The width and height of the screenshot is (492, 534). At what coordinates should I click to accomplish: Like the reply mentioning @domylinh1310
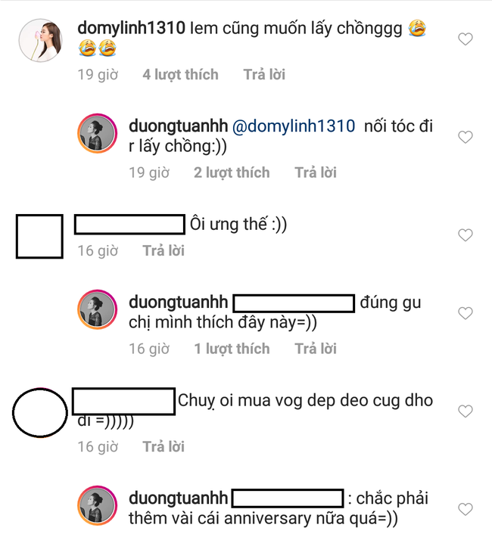point(466,138)
